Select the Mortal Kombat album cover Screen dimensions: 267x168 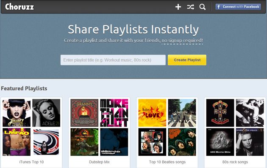point(84,142)
